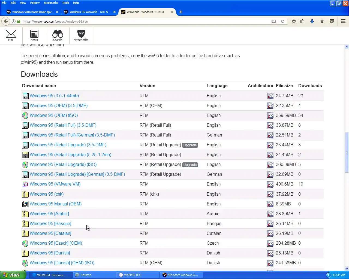Click the 359.59MB file size cell

coord(286,115)
